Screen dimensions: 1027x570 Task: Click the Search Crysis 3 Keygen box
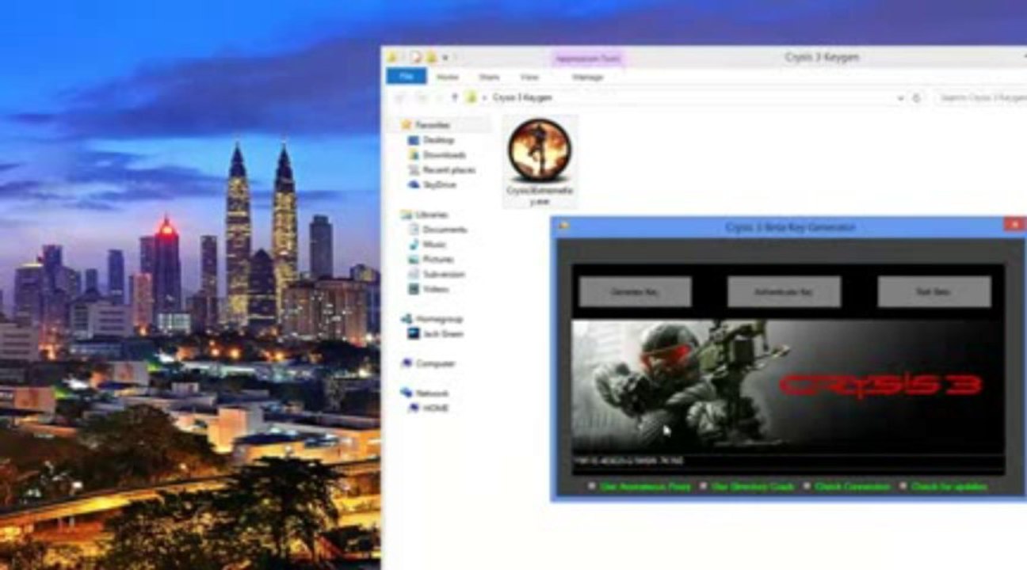(x=981, y=98)
